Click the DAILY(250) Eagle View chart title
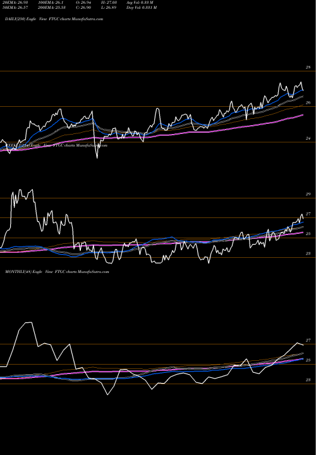 tap(54, 19)
